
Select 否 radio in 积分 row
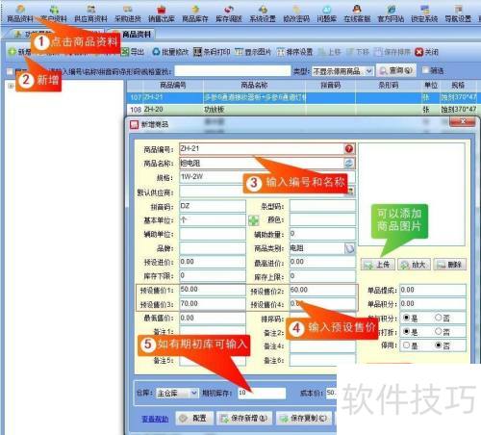[439, 318]
